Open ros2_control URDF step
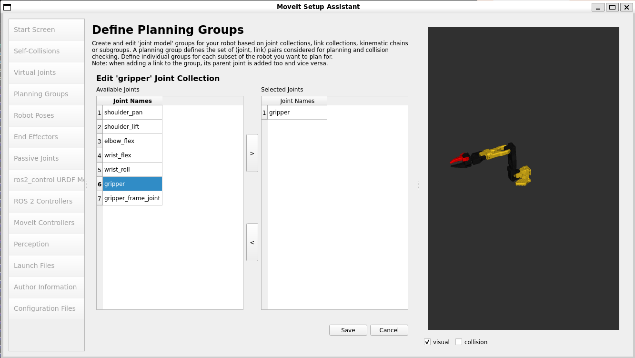Viewport: 635px width, 358px height. point(47,180)
